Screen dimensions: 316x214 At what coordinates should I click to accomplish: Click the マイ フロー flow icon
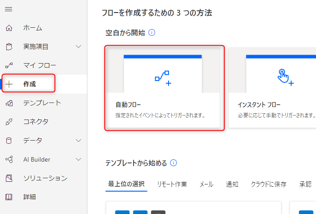click(9, 65)
